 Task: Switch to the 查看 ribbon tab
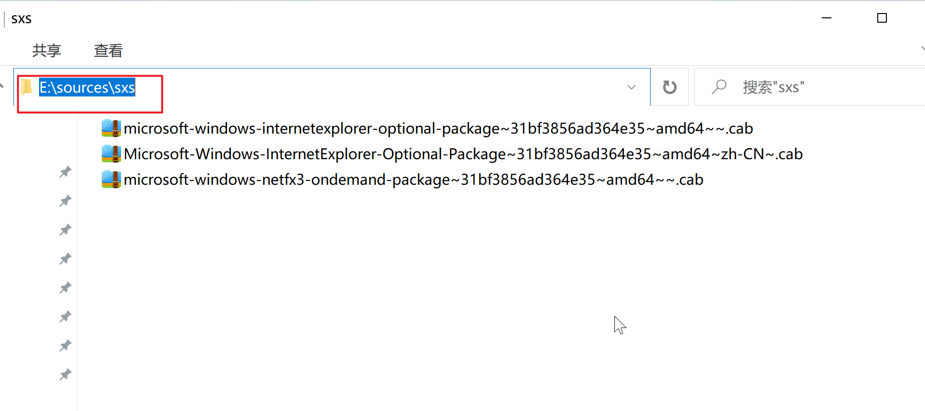(x=108, y=51)
